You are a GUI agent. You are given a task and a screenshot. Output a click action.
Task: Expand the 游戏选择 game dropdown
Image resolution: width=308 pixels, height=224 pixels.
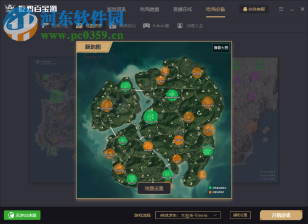point(188,215)
